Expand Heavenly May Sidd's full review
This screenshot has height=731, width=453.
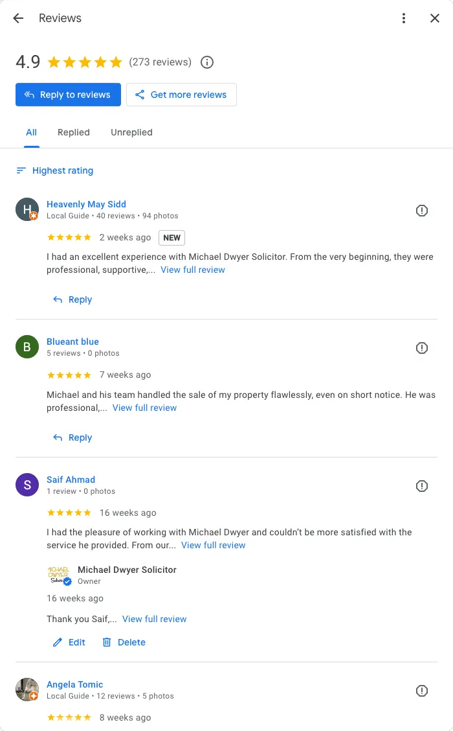coord(193,270)
